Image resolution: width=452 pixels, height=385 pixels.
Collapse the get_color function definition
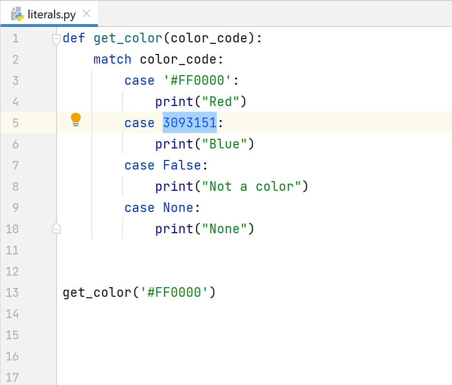pos(56,38)
